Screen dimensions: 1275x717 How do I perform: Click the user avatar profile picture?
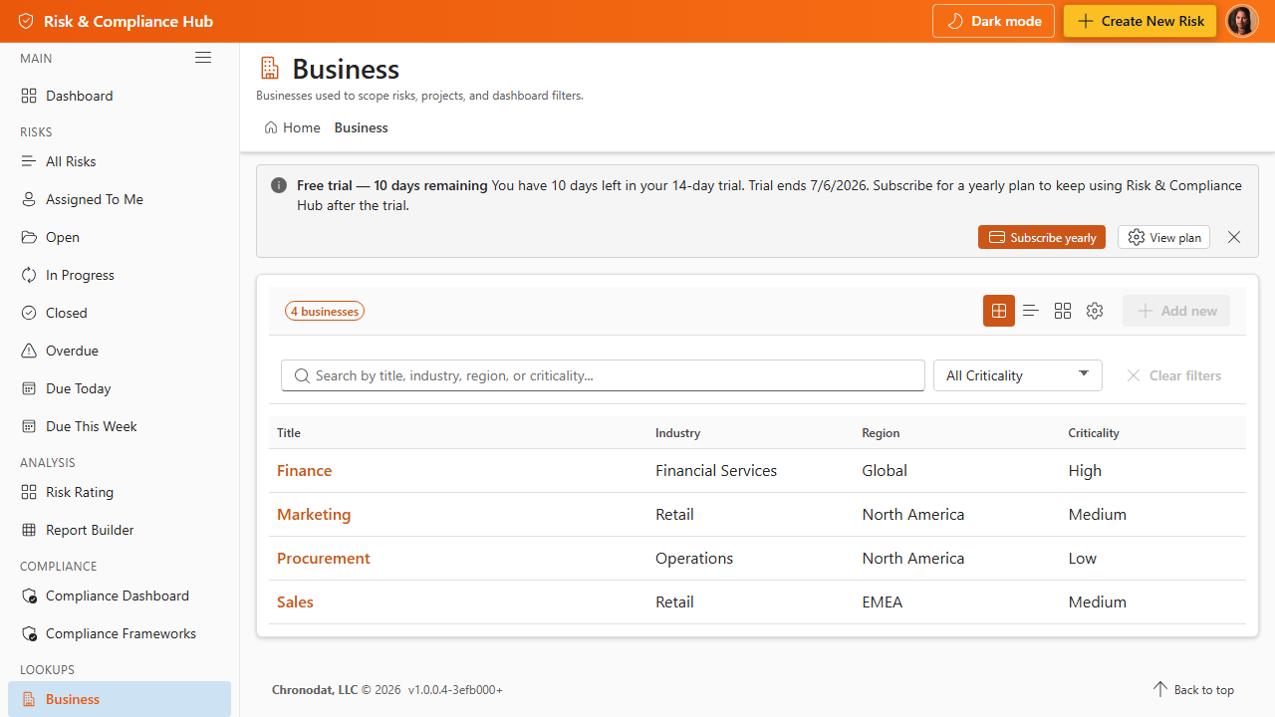pos(1242,21)
